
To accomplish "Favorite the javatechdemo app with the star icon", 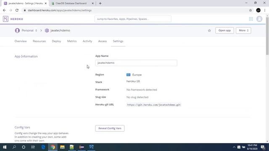I will (209, 31).
